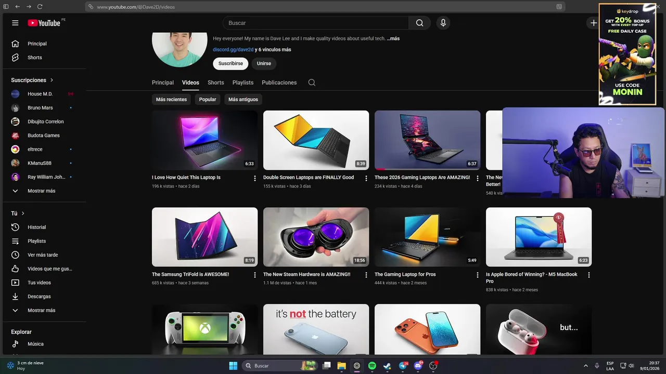Click Windows Start button
Image resolution: width=666 pixels, height=374 pixels.
pyautogui.click(x=233, y=366)
